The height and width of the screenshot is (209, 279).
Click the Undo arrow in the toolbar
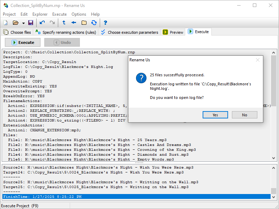[x=42, y=23]
